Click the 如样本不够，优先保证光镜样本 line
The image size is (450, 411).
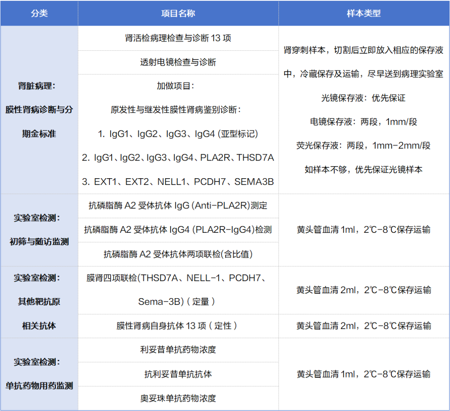tap(363, 169)
